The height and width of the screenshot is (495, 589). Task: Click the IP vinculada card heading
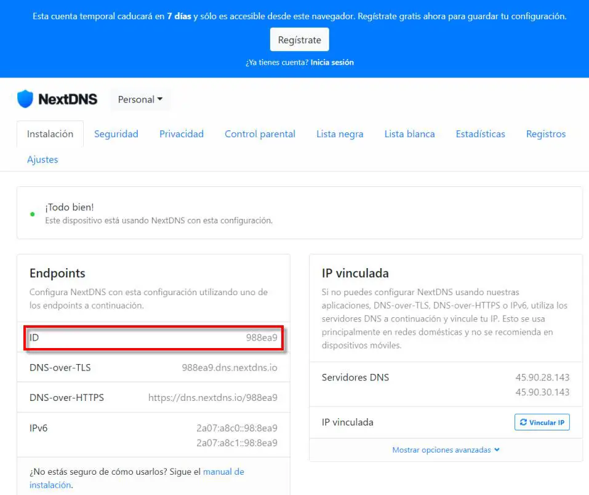[x=355, y=273]
